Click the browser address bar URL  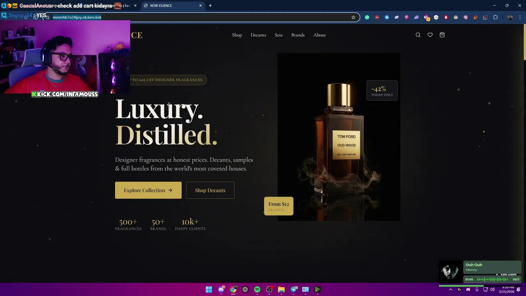tap(77, 17)
